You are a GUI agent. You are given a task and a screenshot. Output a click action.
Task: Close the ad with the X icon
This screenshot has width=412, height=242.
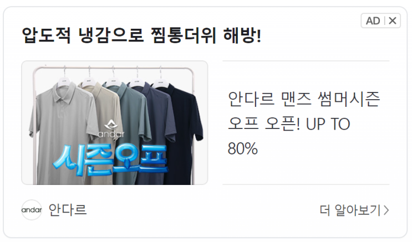pos(393,20)
